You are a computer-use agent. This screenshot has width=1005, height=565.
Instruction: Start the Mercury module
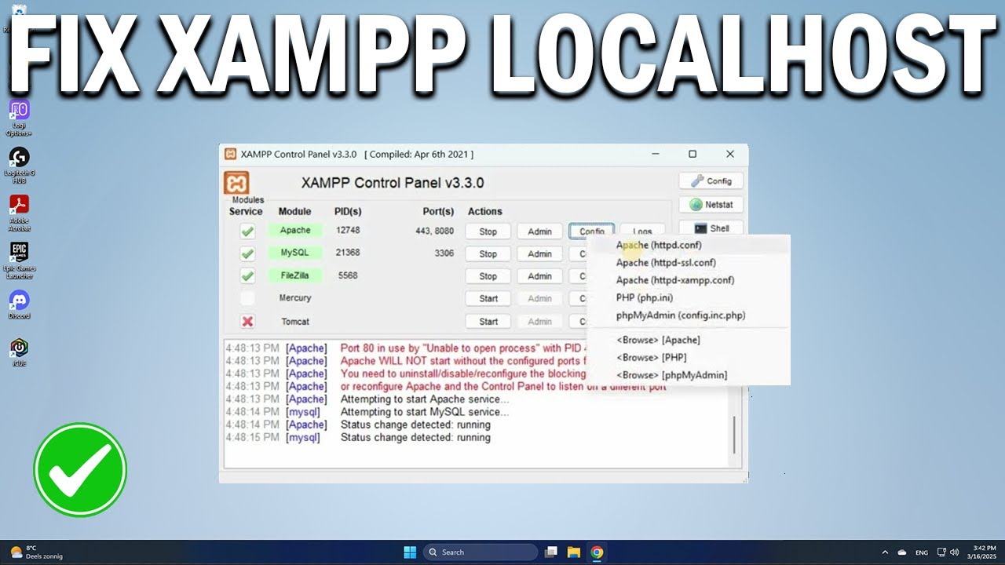click(x=488, y=298)
